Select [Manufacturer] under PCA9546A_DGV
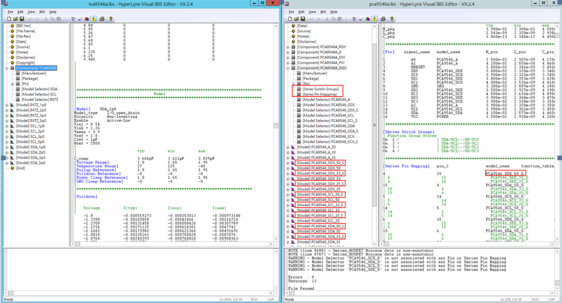The image size is (562, 303). click(x=315, y=73)
